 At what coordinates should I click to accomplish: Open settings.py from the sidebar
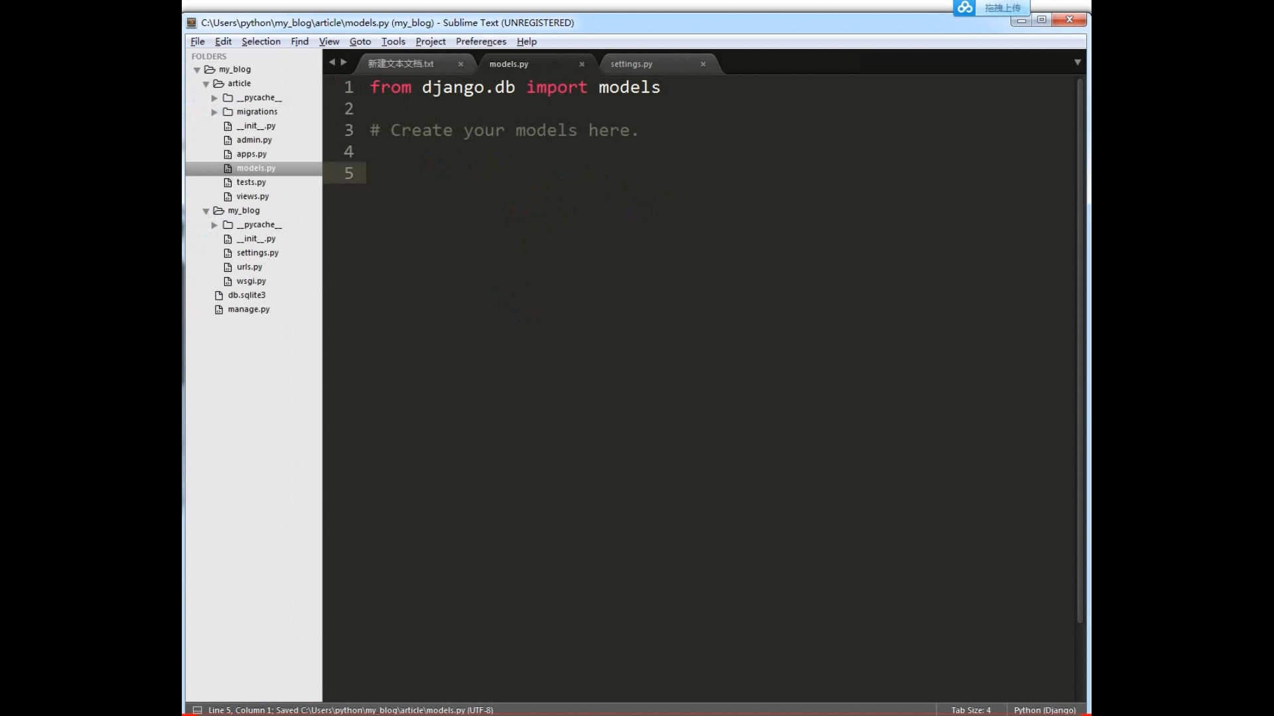(x=257, y=253)
